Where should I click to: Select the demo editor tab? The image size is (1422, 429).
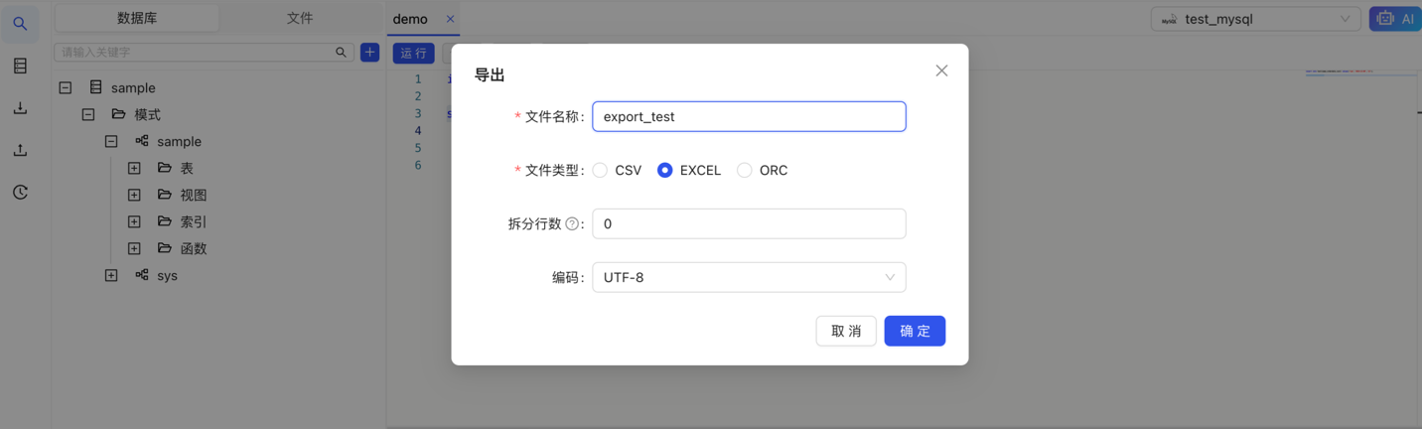(x=410, y=19)
